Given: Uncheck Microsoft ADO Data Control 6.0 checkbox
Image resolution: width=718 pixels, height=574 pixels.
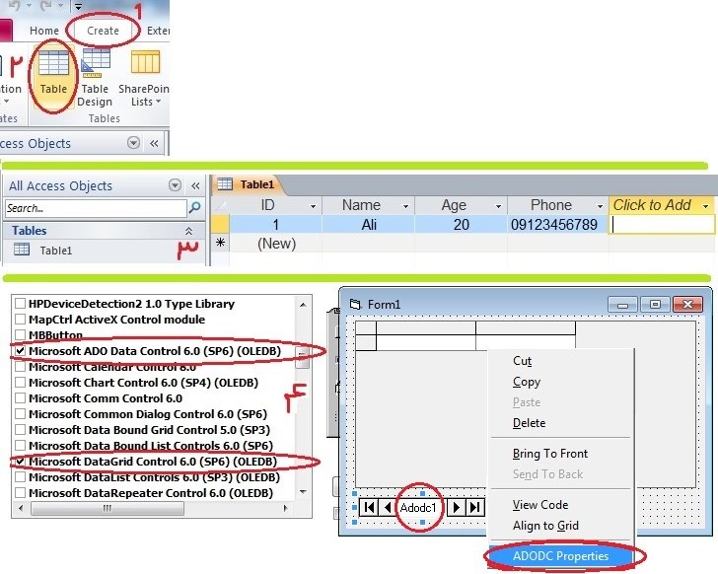Looking at the screenshot, I should tap(20, 351).
